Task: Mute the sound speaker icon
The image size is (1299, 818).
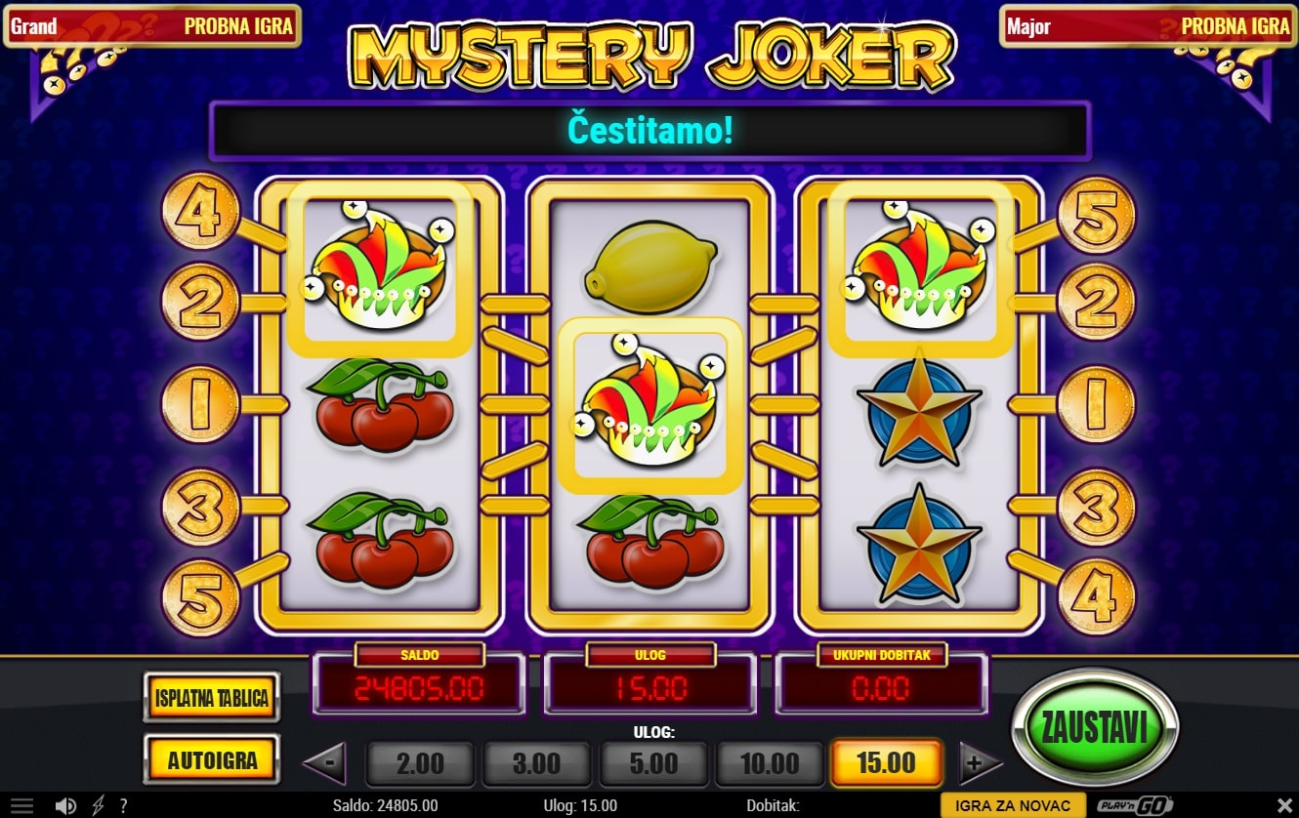Action: (66, 806)
